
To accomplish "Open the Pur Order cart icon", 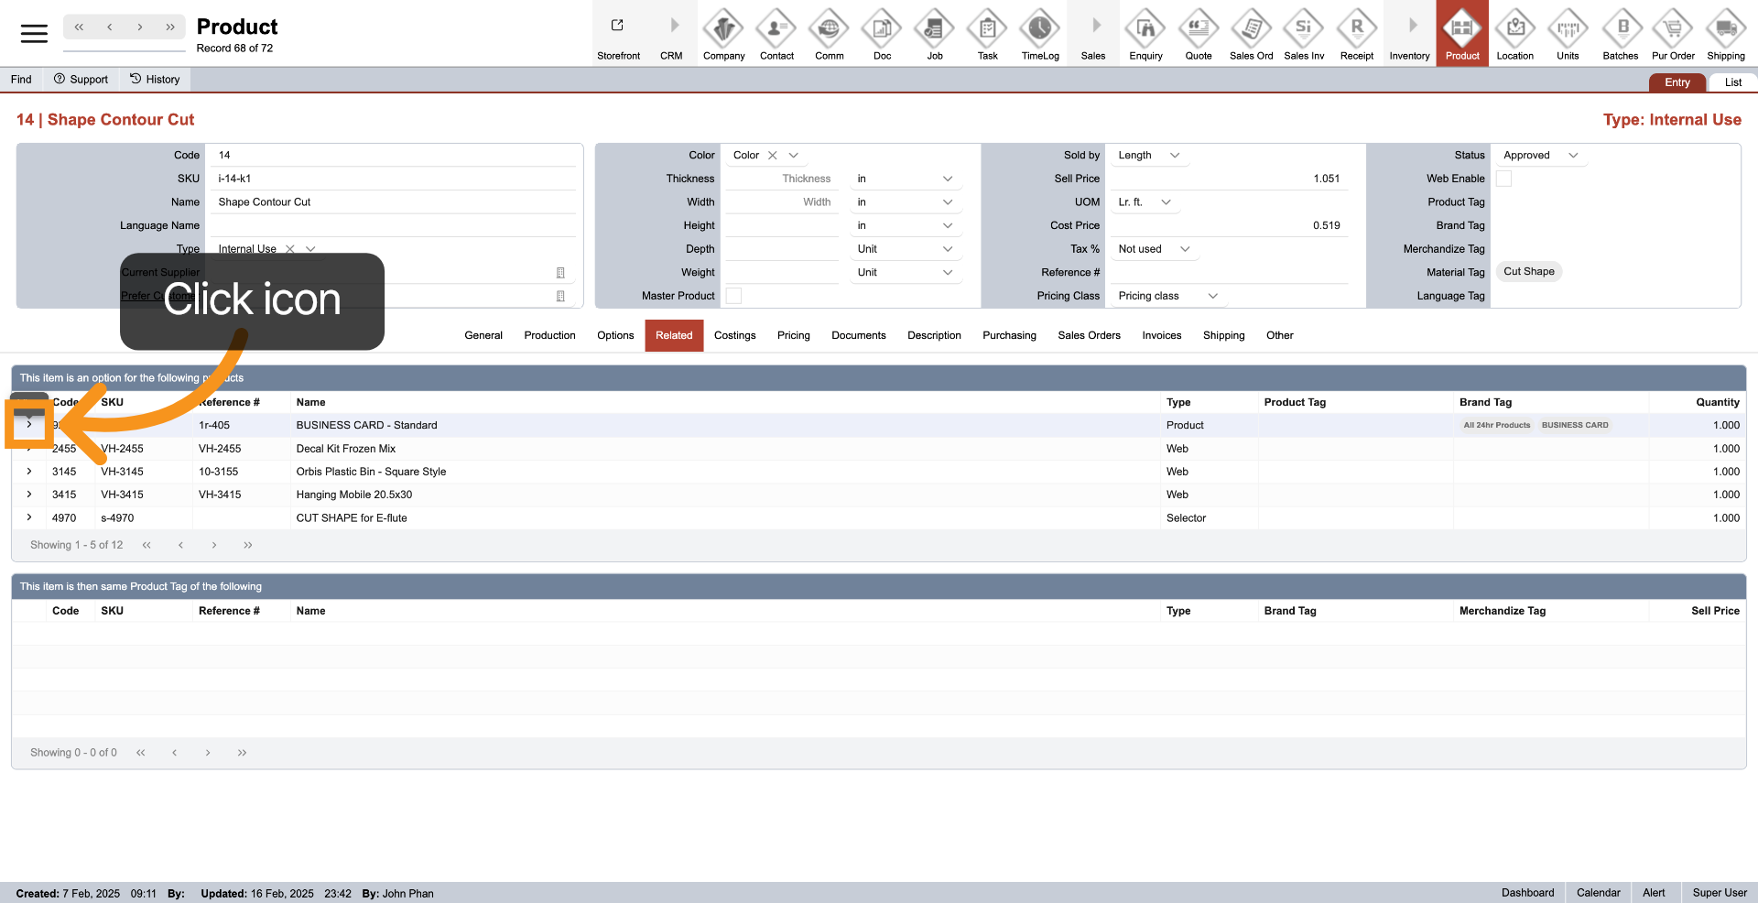I will [1672, 29].
